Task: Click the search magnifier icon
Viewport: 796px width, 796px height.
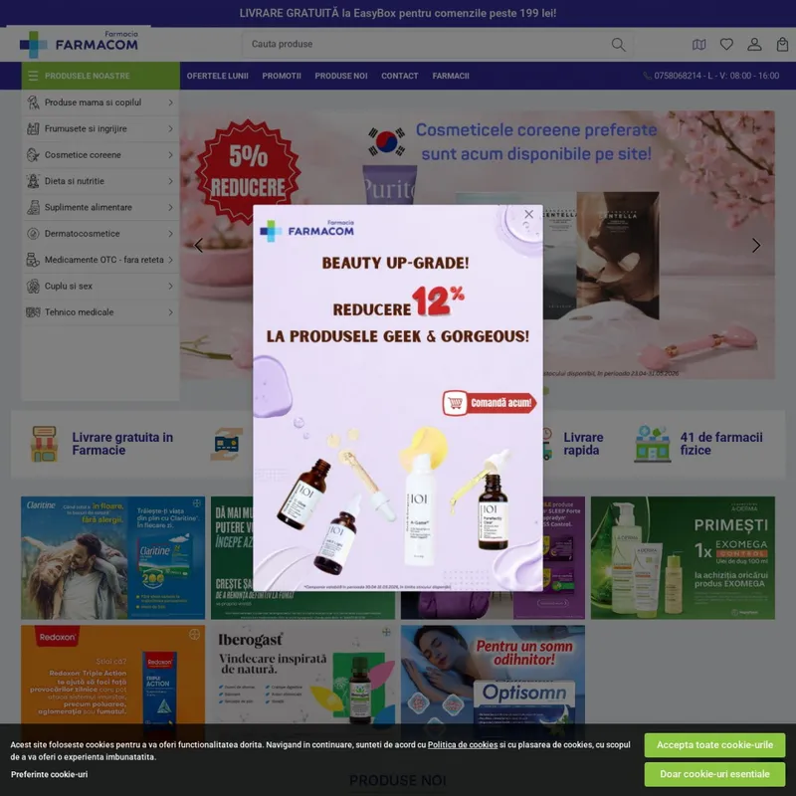Action: coord(618,44)
